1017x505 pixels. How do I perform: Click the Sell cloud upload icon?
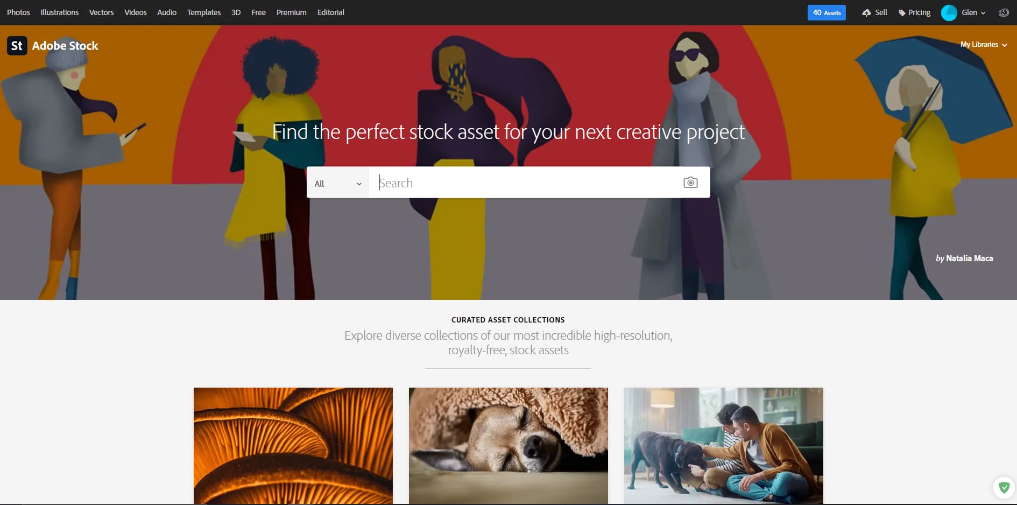coord(866,13)
